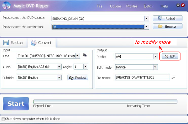
Task: Click in the File name input field
Action: [x=143, y=77]
